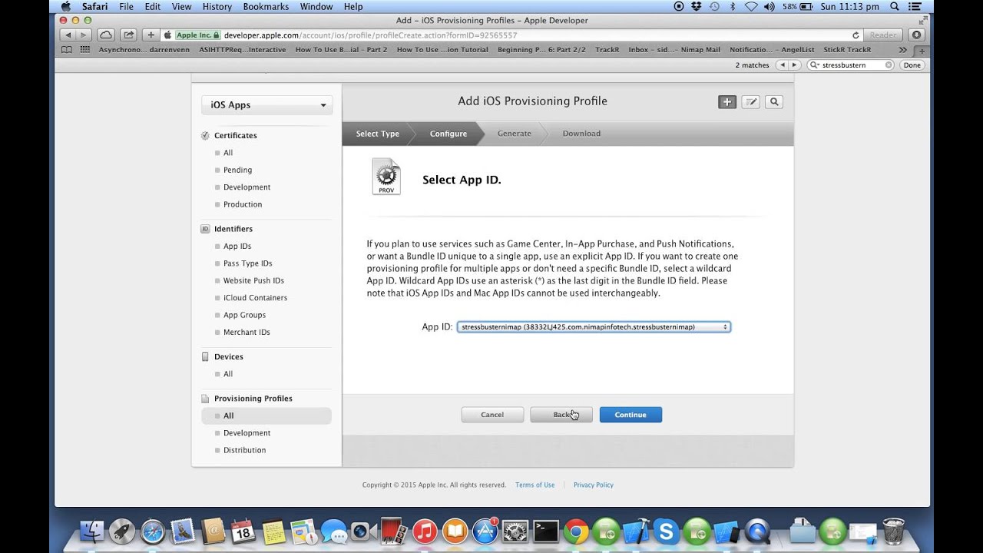Open the History menu
983x553 pixels.
click(217, 7)
